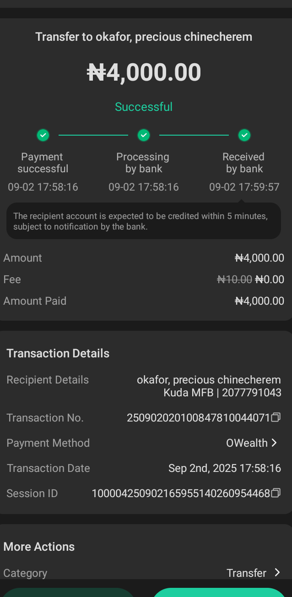Open the OWealth payment method link
Image resolution: width=292 pixels, height=597 pixels.
tap(247, 443)
